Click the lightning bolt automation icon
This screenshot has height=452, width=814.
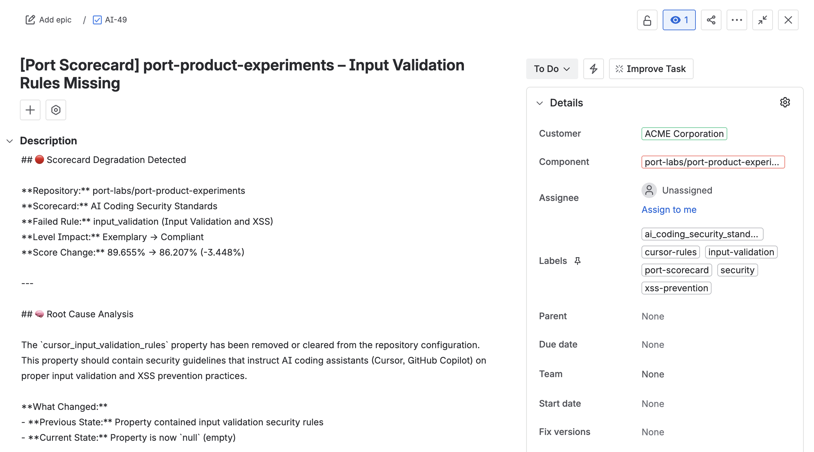(593, 69)
